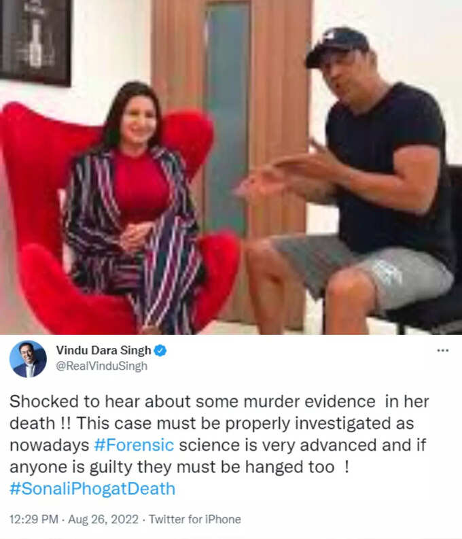Open Vindu Dara Singh's profile avatar

coord(28,359)
